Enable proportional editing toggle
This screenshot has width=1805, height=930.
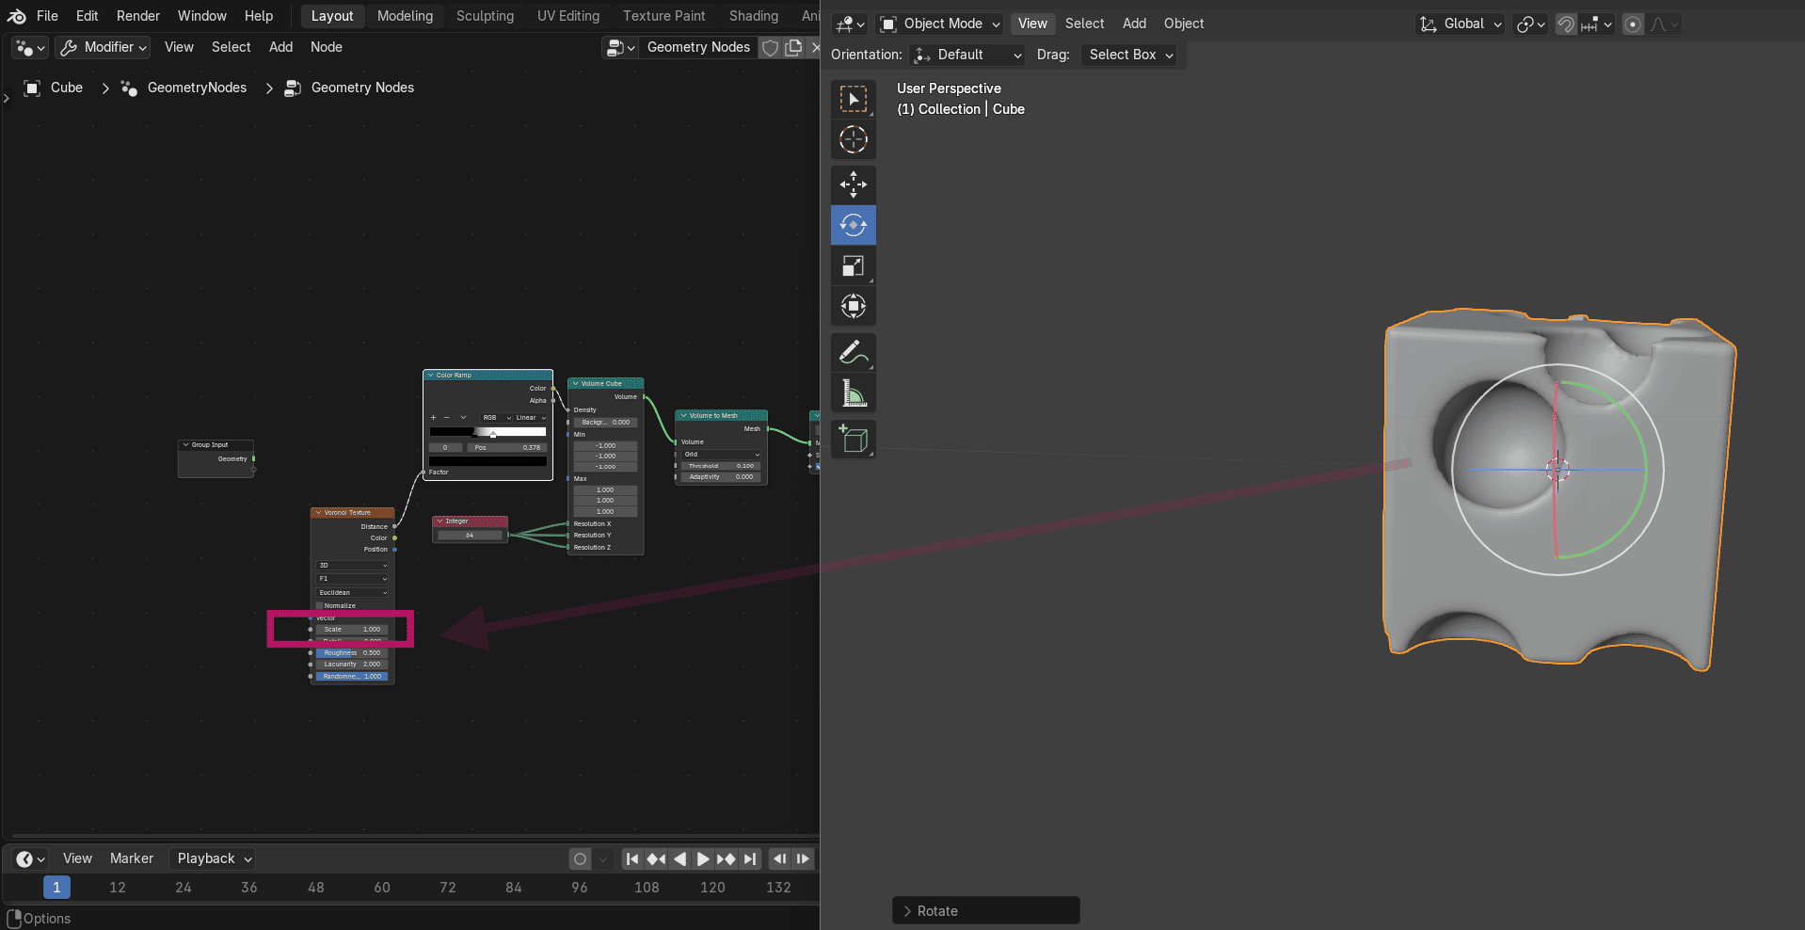coord(1633,24)
